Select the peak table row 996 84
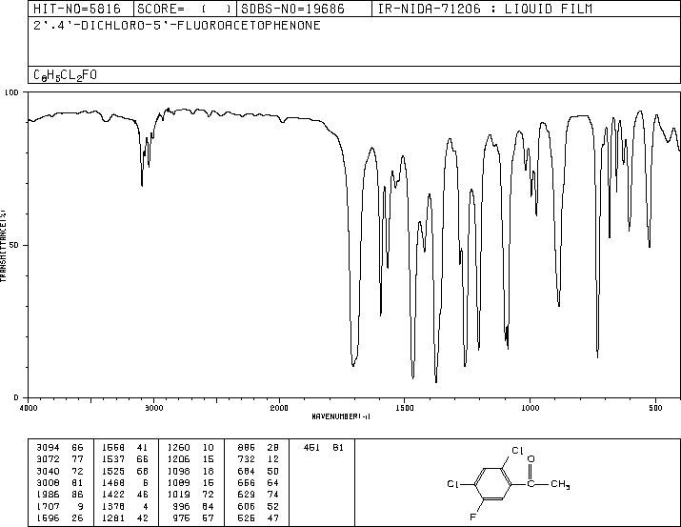 [x=193, y=506]
